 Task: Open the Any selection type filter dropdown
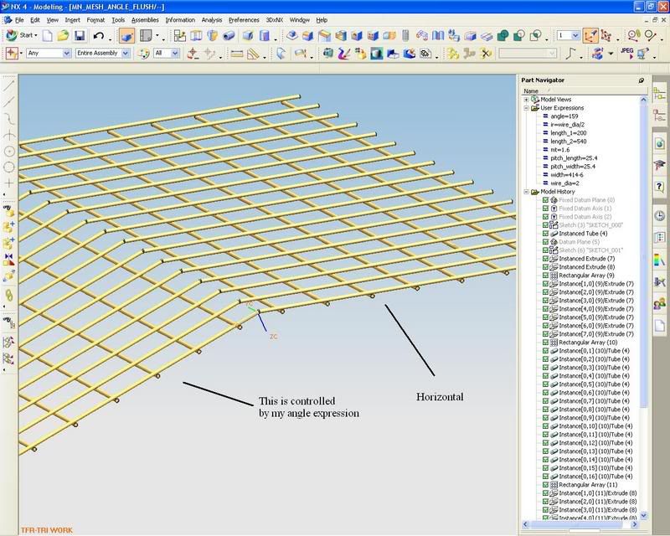[x=65, y=53]
